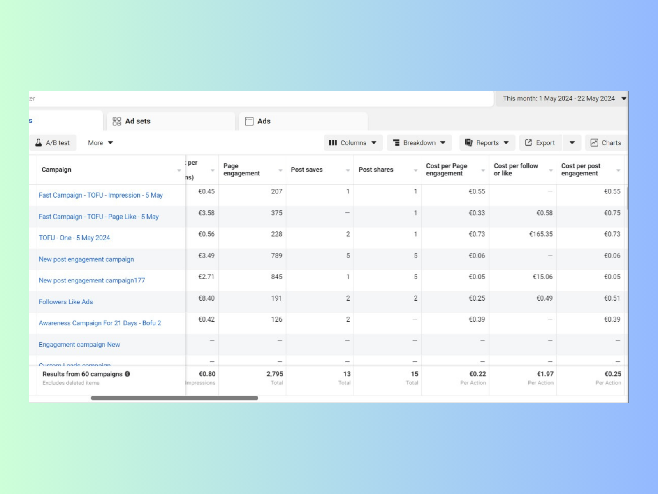The height and width of the screenshot is (494, 658).
Task: Click the Ads window icon
Action: tap(249, 121)
